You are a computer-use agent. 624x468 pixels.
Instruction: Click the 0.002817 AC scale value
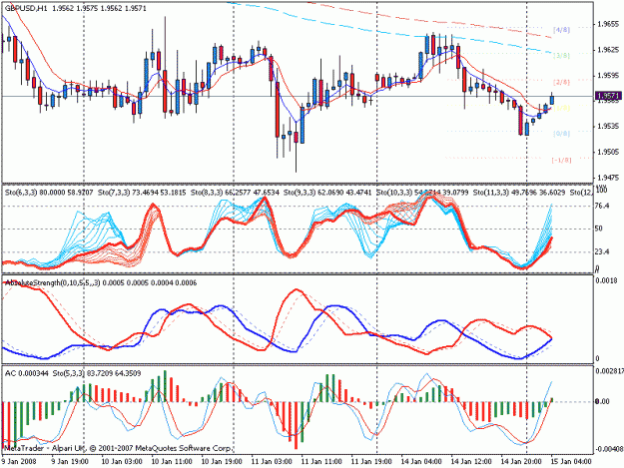(x=609, y=371)
